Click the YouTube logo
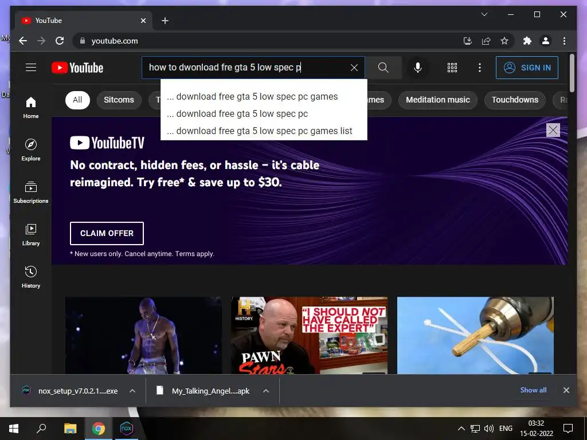Viewport: 587px width, 440px height. [77, 68]
